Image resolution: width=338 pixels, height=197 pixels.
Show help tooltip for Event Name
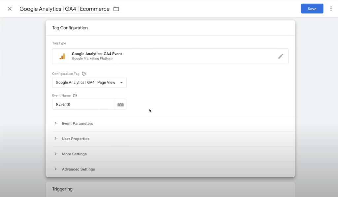75,96
